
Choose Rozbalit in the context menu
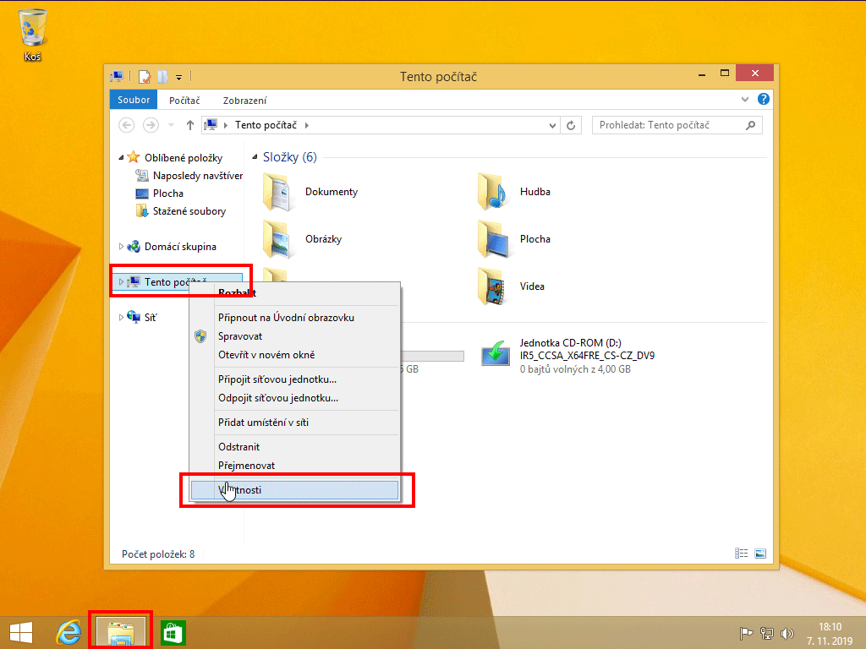tap(293, 293)
